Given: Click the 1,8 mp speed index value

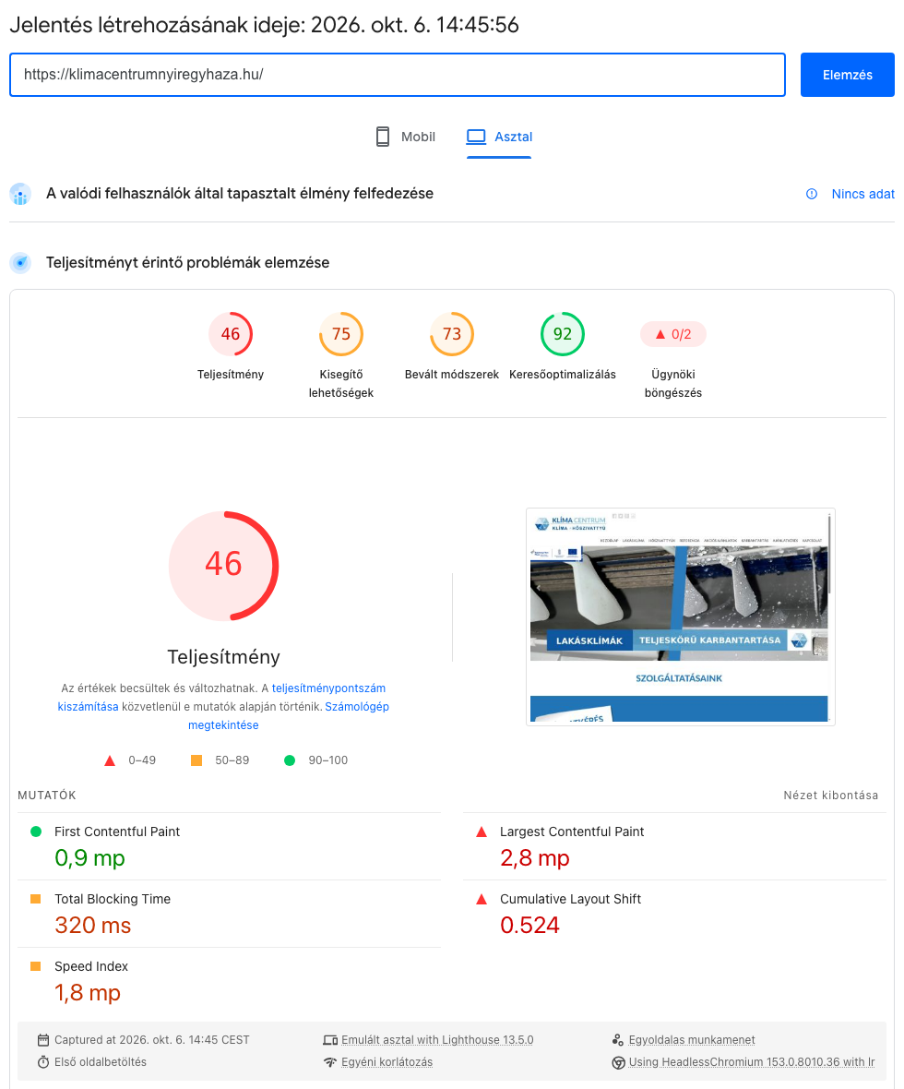Looking at the screenshot, I should click(x=88, y=992).
